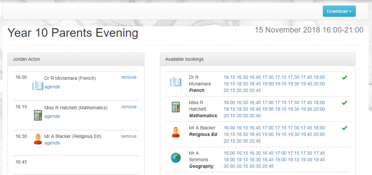Click green checkmark in Mr A Blacker's row
Screen dimensions: 372x175
pyautogui.click(x=345, y=128)
